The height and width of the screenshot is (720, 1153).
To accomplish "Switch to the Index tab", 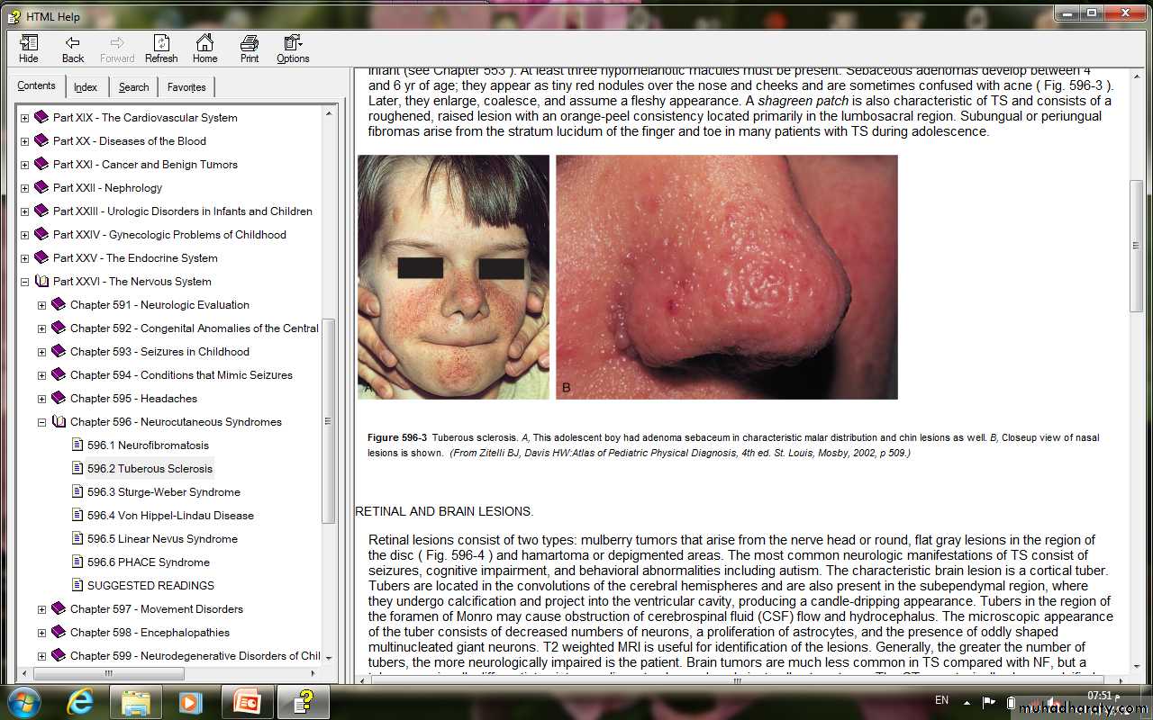I will (x=86, y=87).
